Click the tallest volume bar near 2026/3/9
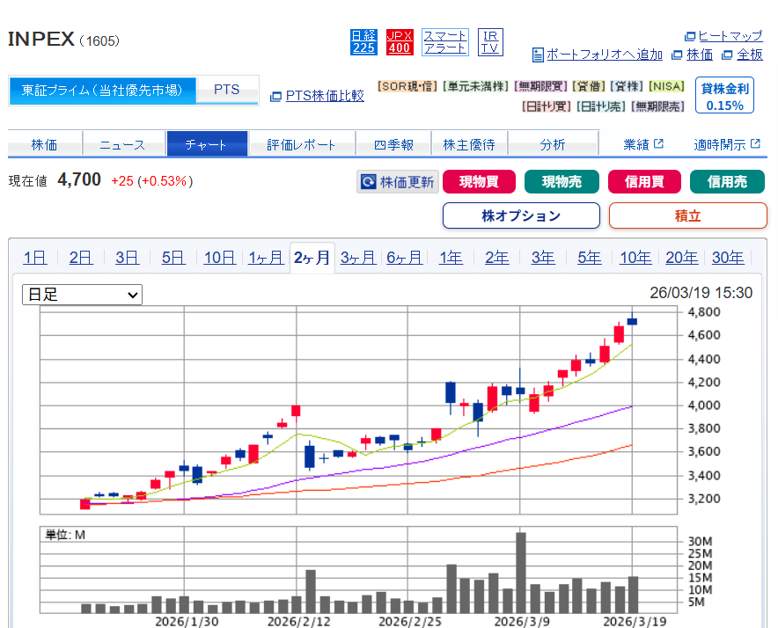 [x=520, y=573]
